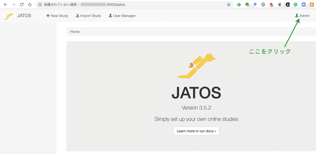The height and width of the screenshot is (154, 316).
Task: Open the User Manager
Action: point(122,16)
